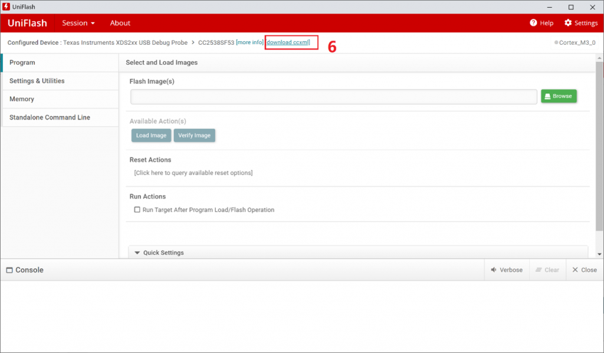Click the Verify Image button
This screenshot has width=604, height=353.
coord(194,136)
